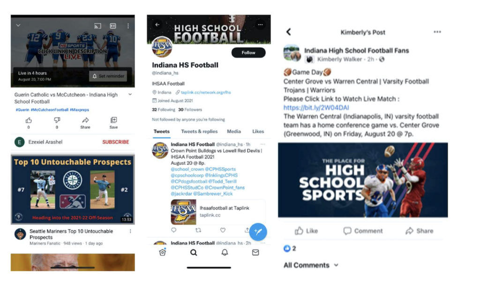Tap the cast to device icon
The width and height of the screenshot is (480, 281).
[97, 26]
